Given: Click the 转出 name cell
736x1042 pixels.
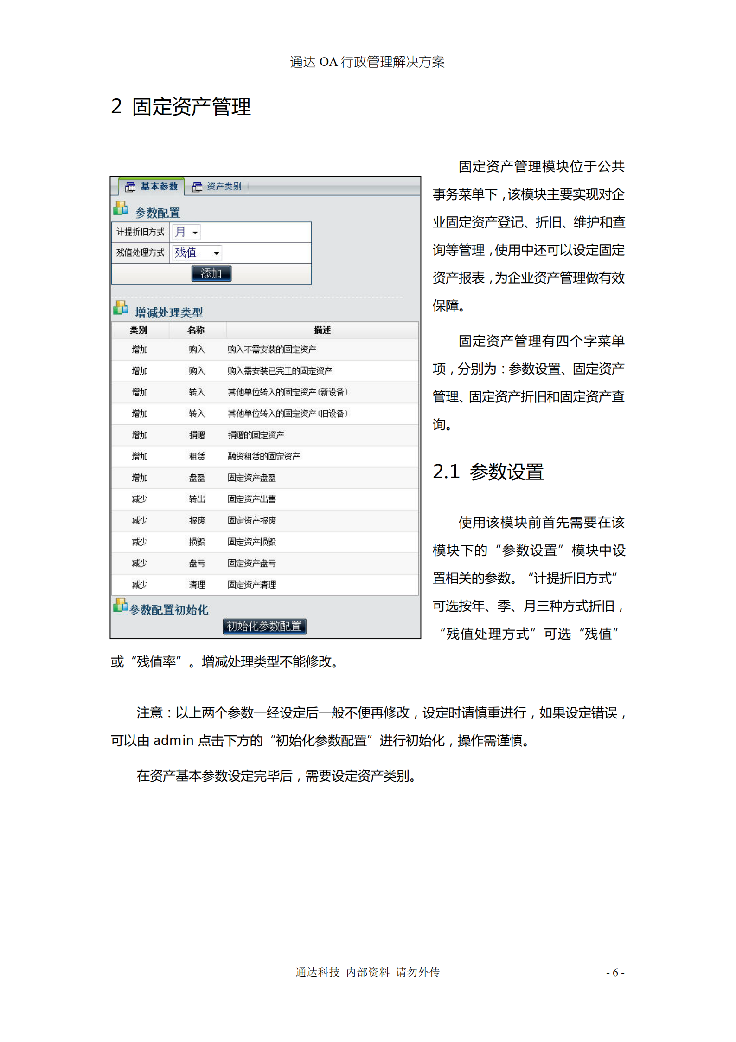Looking at the screenshot, I should (197, 499).
